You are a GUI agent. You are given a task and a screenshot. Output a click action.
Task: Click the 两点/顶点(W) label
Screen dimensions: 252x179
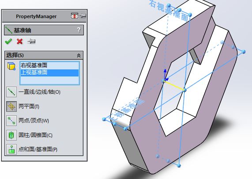34,121
